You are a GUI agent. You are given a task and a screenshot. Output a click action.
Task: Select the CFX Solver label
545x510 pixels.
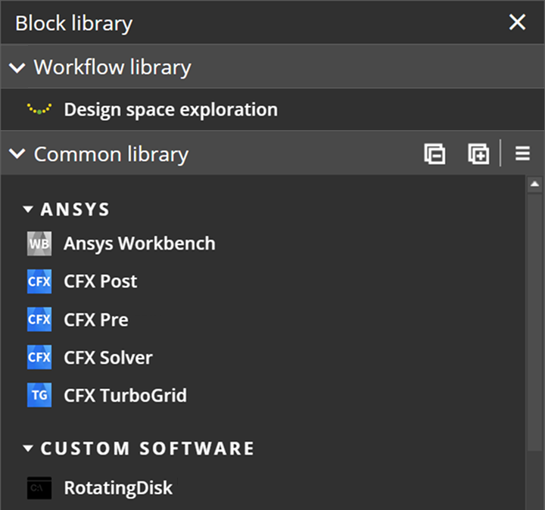[108, 357]
